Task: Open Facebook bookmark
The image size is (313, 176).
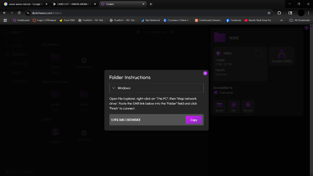Action: tap(234, 20)
